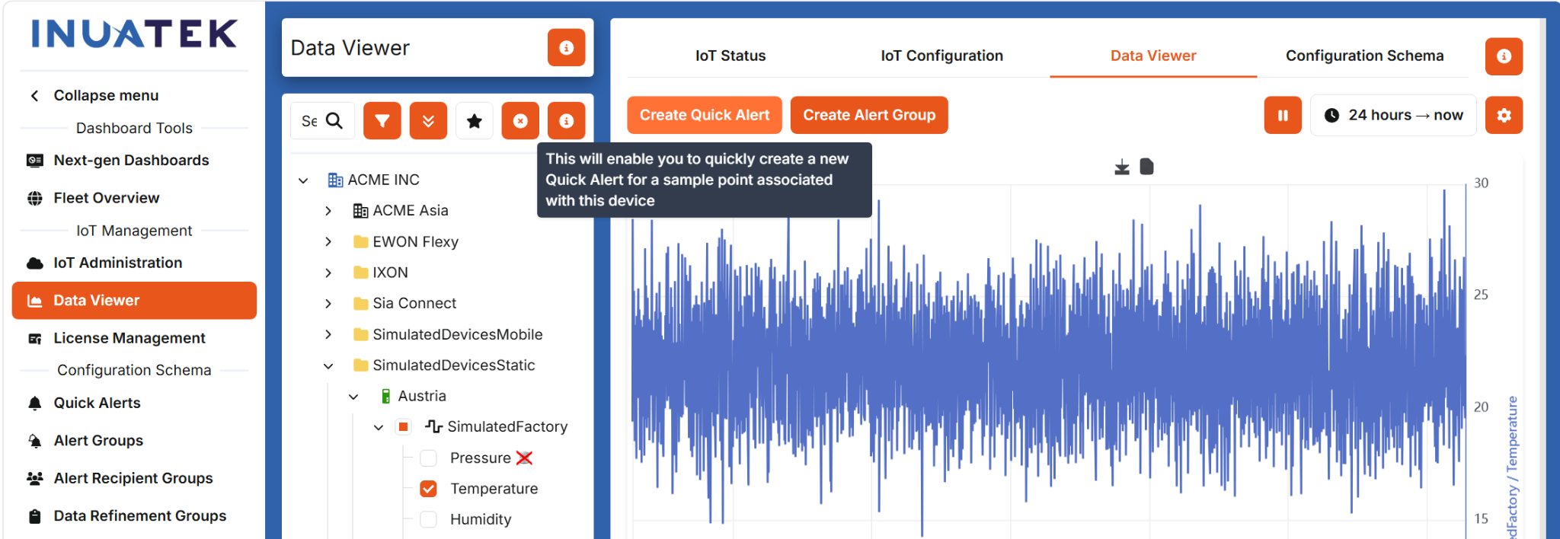Open Alert Recipient Groups
1560x539 pixels.
pos(133,478)
